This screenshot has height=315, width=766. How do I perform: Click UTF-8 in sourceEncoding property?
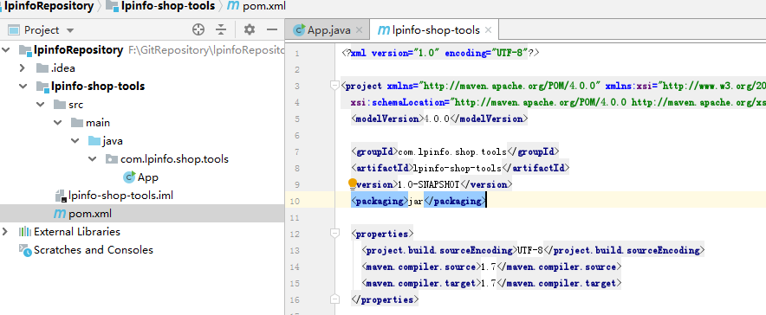click(530, 250)
